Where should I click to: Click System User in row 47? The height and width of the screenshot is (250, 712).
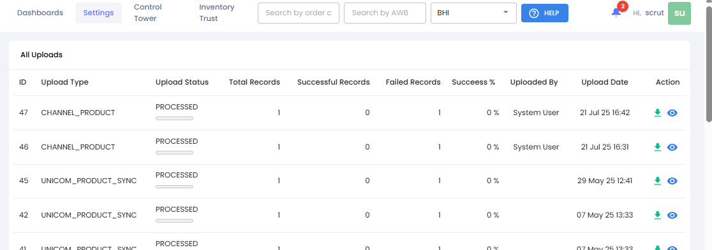coord(536,113)
